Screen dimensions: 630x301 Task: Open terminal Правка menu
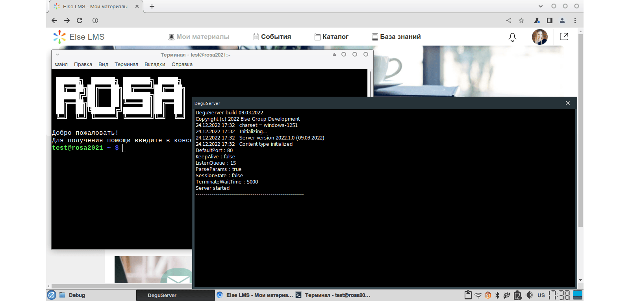83,64
